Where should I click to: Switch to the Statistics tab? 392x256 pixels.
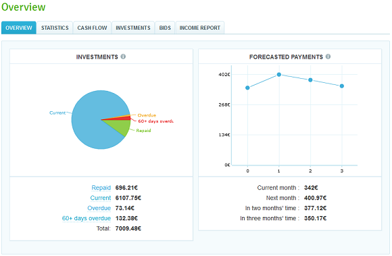[x=55, y=28]
